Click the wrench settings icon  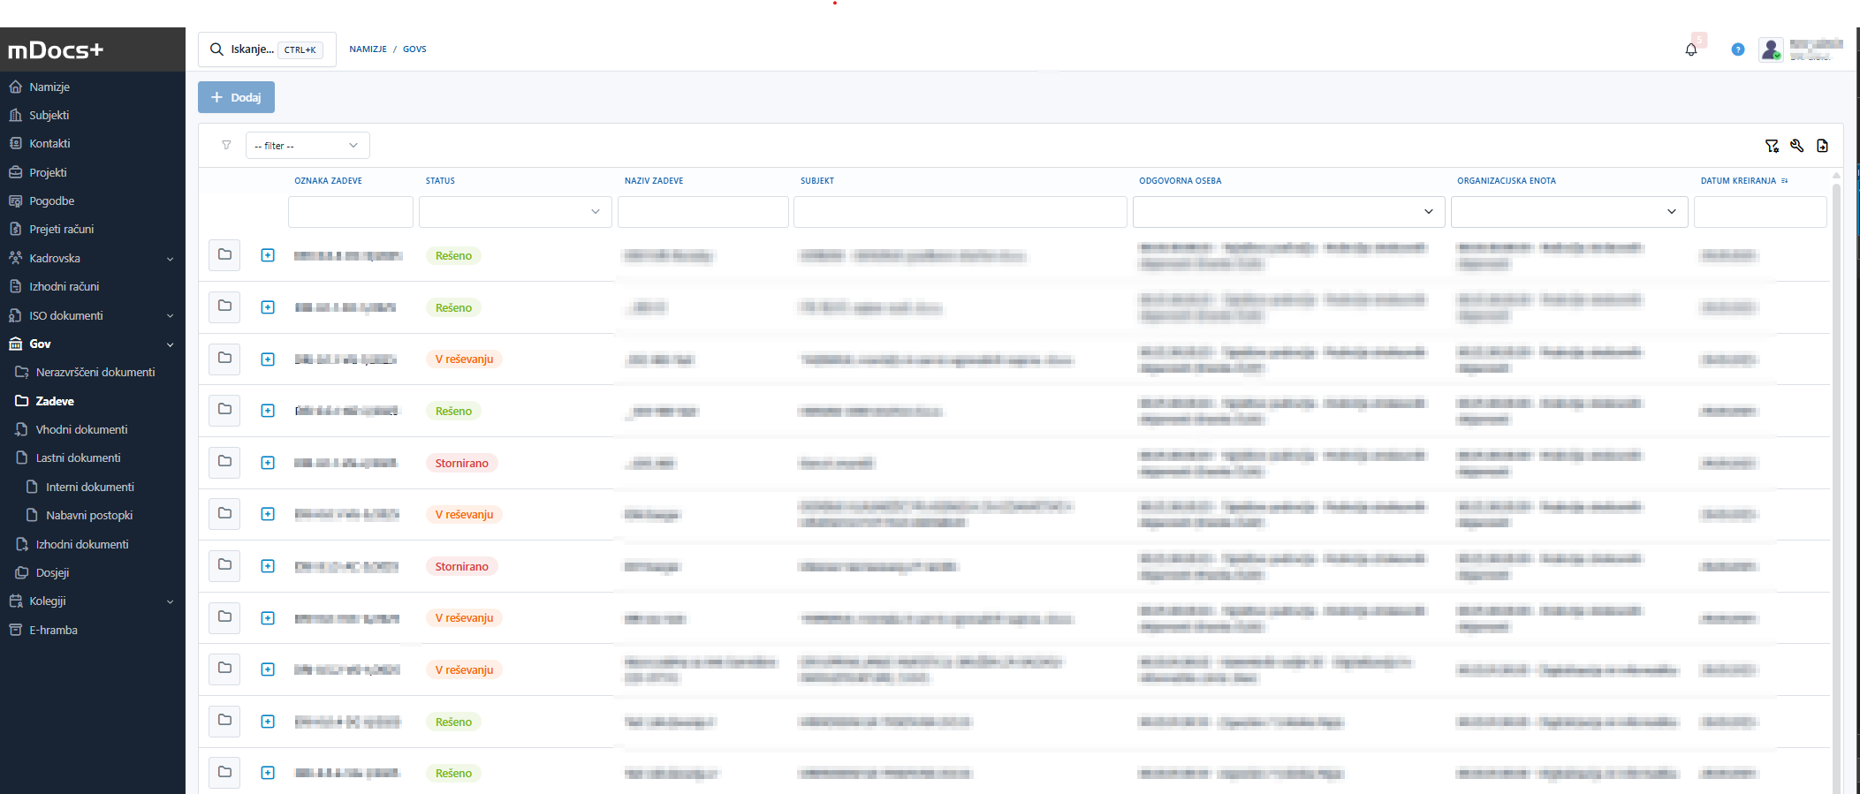click(1796, 146)
